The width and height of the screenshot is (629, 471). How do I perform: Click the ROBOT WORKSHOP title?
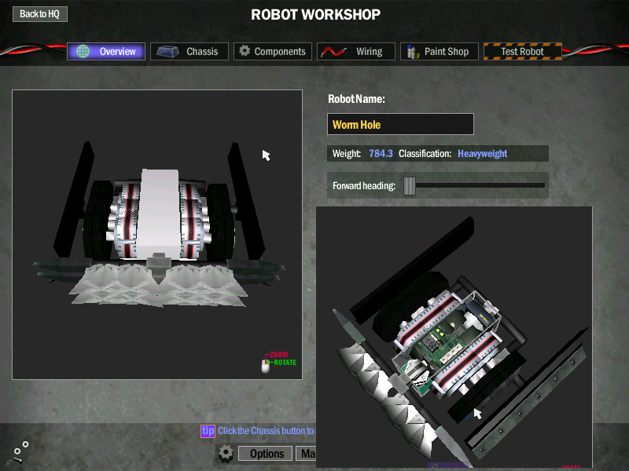[x=316, y=15]
